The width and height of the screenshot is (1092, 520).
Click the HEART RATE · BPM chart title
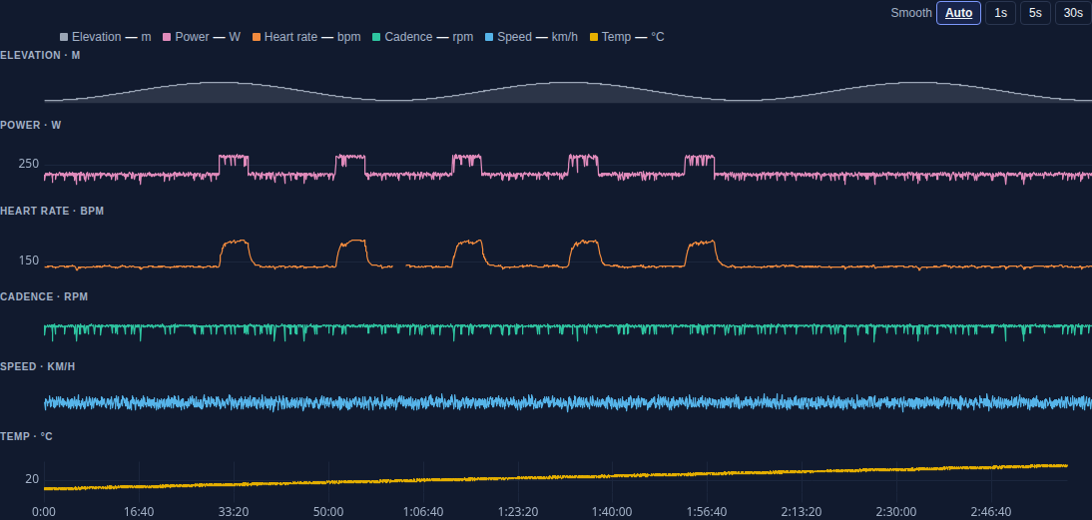(x=52, y=211)
